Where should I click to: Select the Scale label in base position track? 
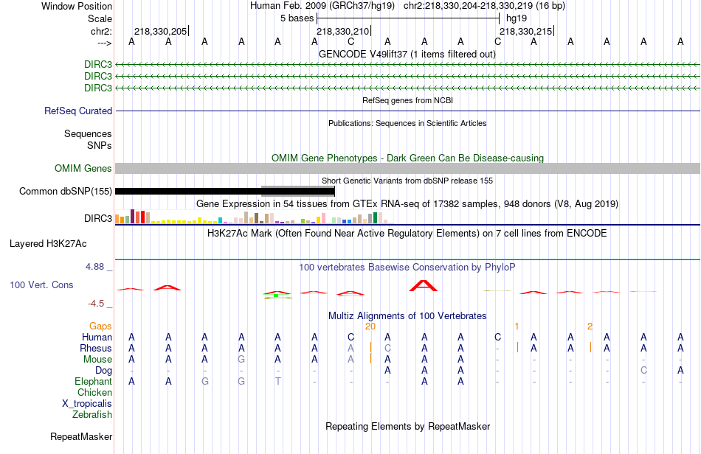point(100,18)
